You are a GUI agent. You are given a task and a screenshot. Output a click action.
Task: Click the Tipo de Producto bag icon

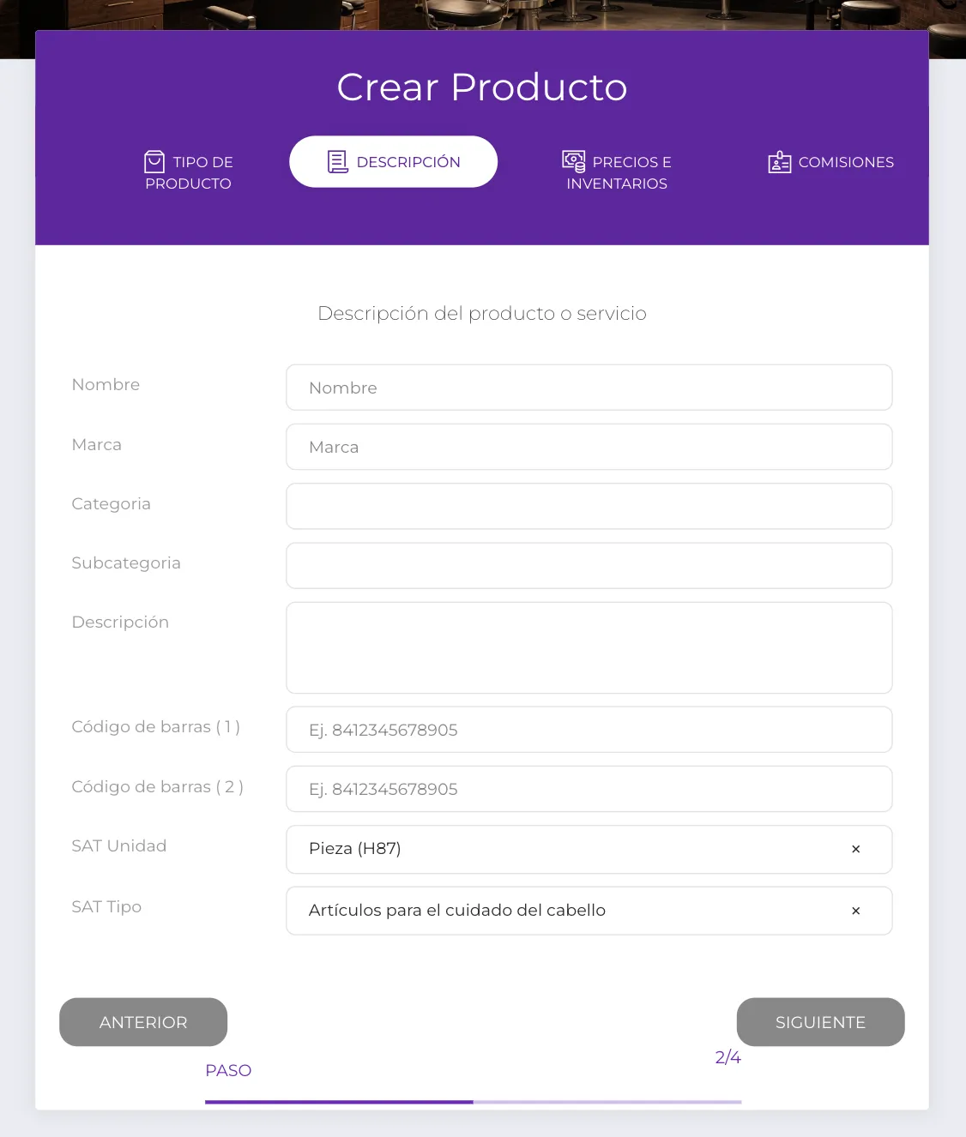click(x=154, y=159)
